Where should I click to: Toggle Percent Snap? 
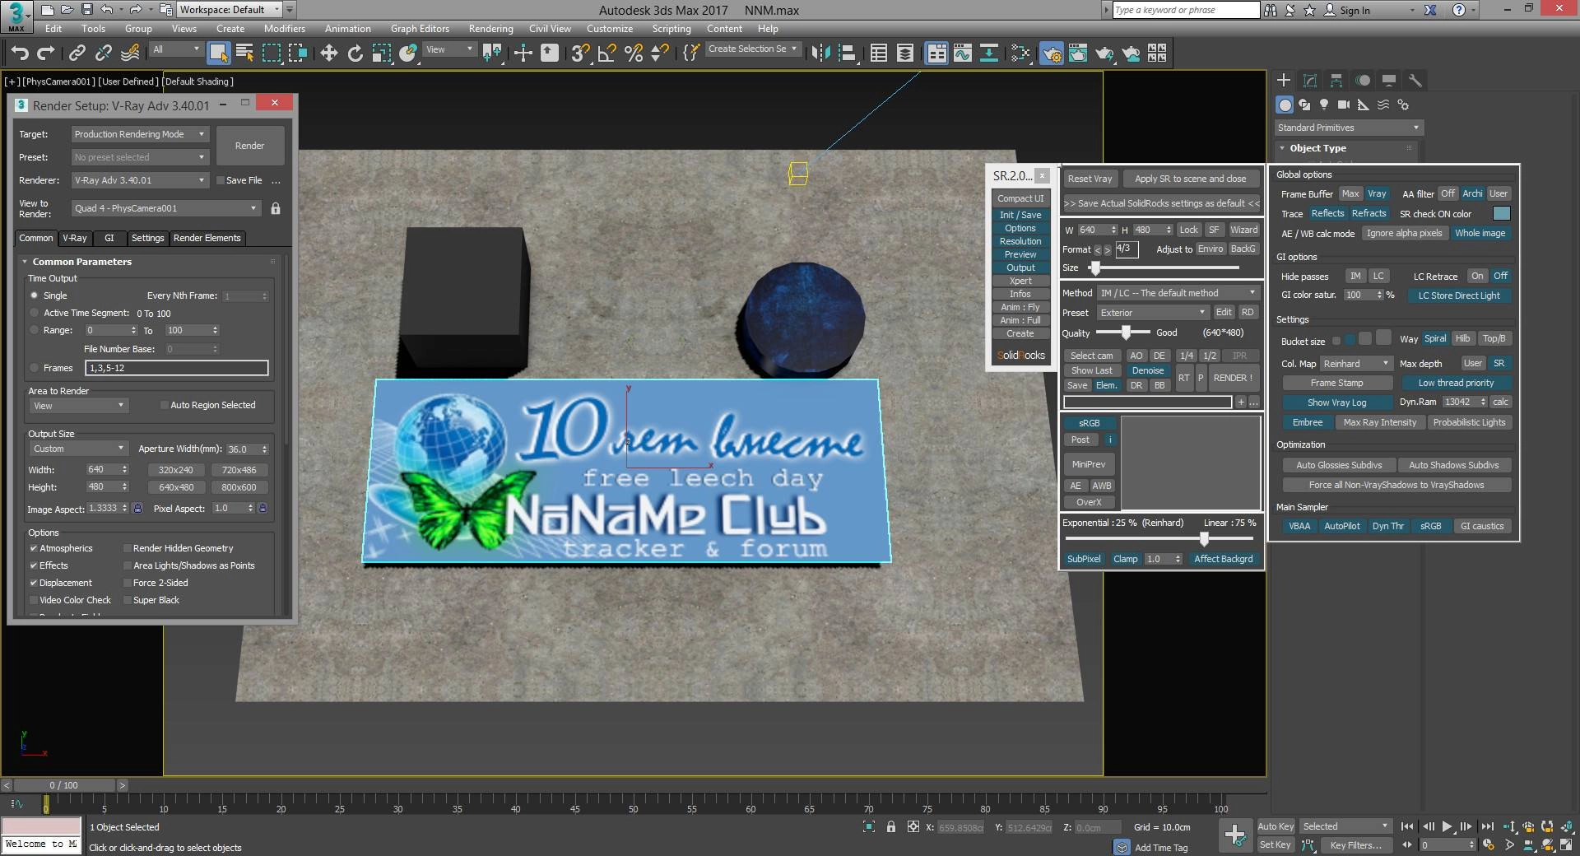pos(634,53)
